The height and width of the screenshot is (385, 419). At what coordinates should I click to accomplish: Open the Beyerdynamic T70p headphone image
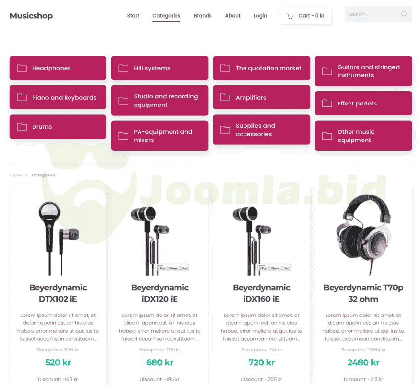point(363,235)
